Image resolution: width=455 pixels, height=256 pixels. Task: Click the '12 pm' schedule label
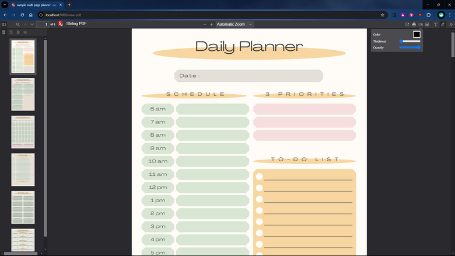pos(158,188)
